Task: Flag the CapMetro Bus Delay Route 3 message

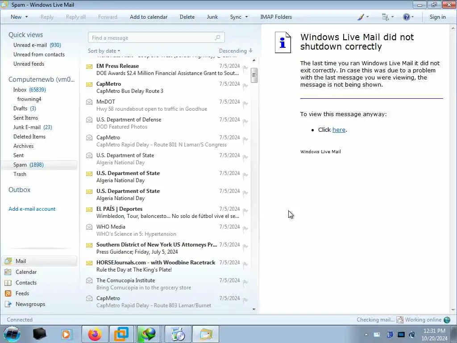Action: [245, 86]
